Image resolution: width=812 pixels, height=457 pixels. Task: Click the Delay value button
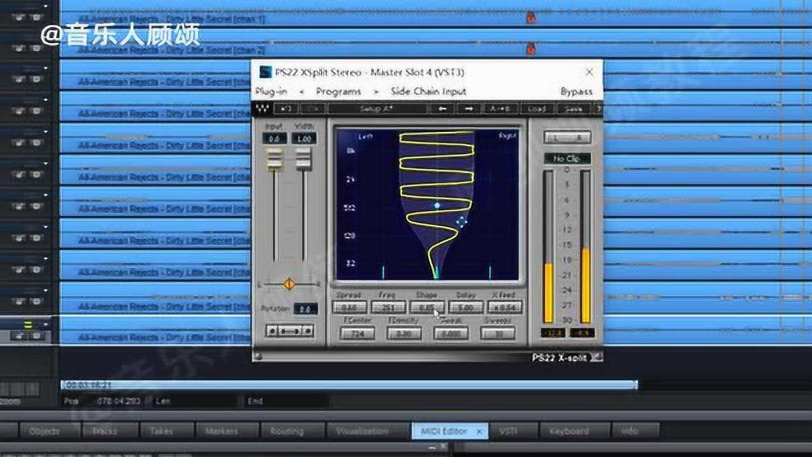tap(466, 307)
